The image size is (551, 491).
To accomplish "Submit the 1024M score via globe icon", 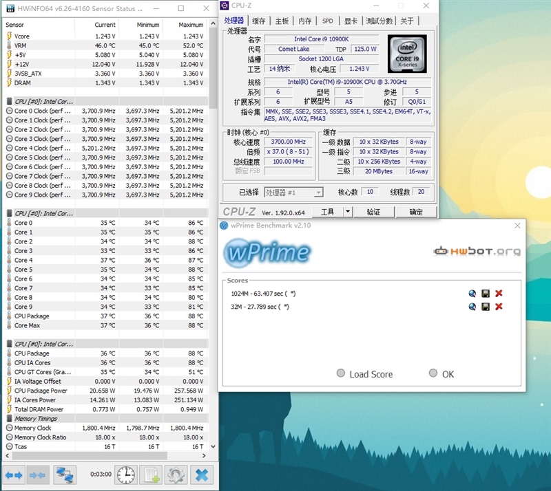I will [472, 294].
